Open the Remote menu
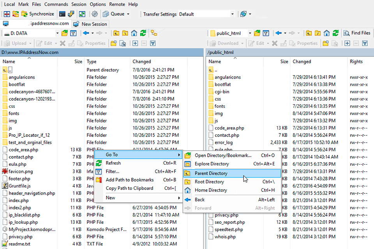Viewport: 374px width, 249px height. click(117, 4)
